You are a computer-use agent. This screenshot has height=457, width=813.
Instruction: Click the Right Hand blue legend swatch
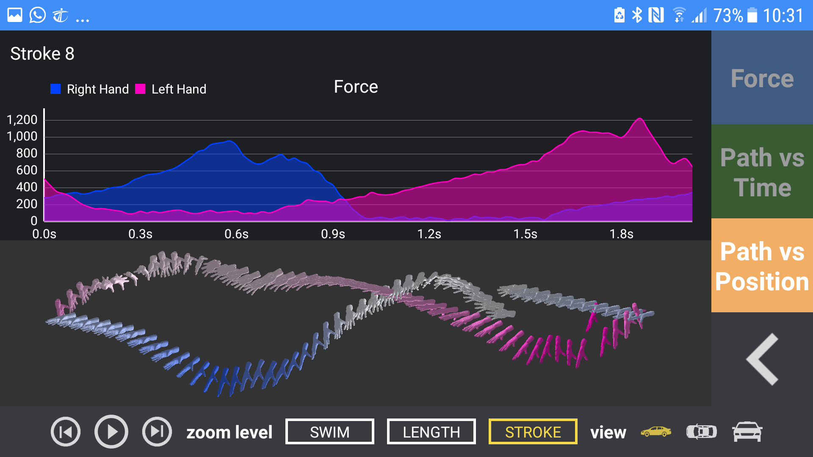pos(55,89)
